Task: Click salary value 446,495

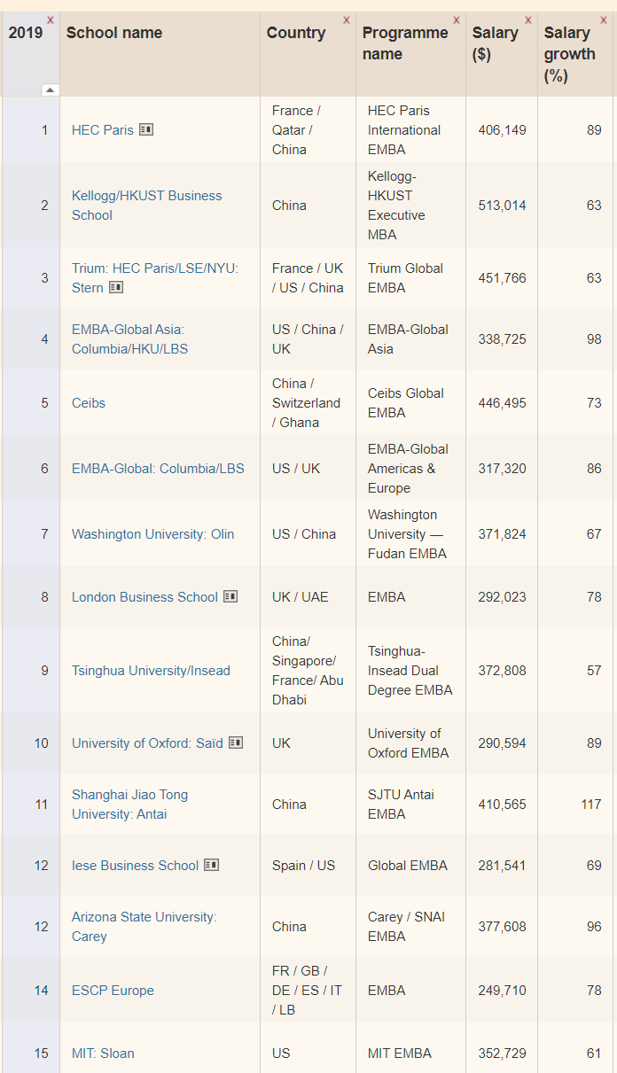Action: coord(502,402)
